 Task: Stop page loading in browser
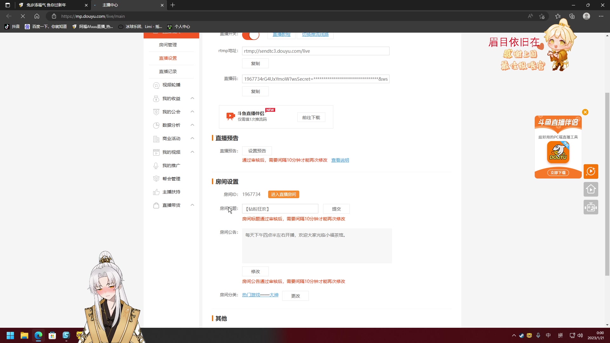pos(23,16)
